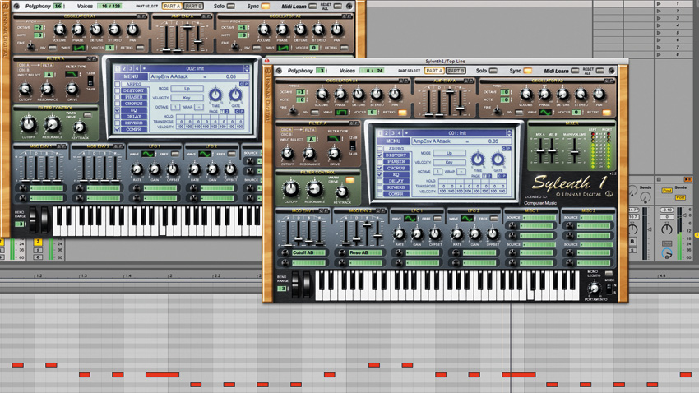Switch to display page 2 in front window
Viewport: 699px width, 393px height.
(x=387, y=133)
